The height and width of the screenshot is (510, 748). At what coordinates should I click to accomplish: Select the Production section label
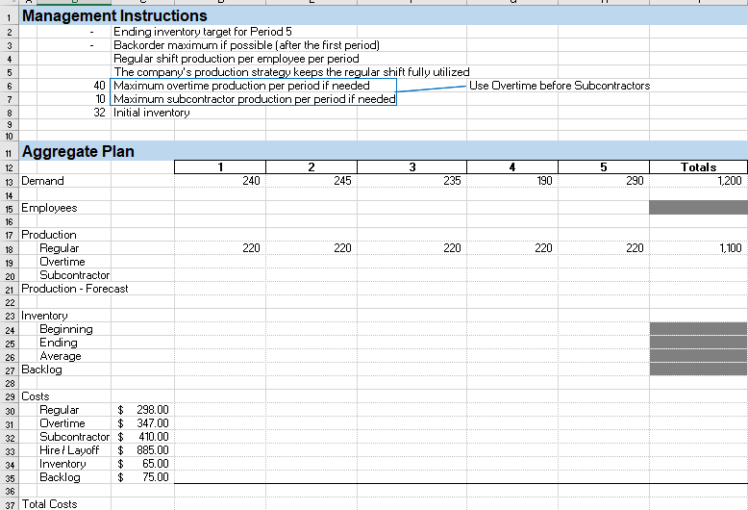49,235
